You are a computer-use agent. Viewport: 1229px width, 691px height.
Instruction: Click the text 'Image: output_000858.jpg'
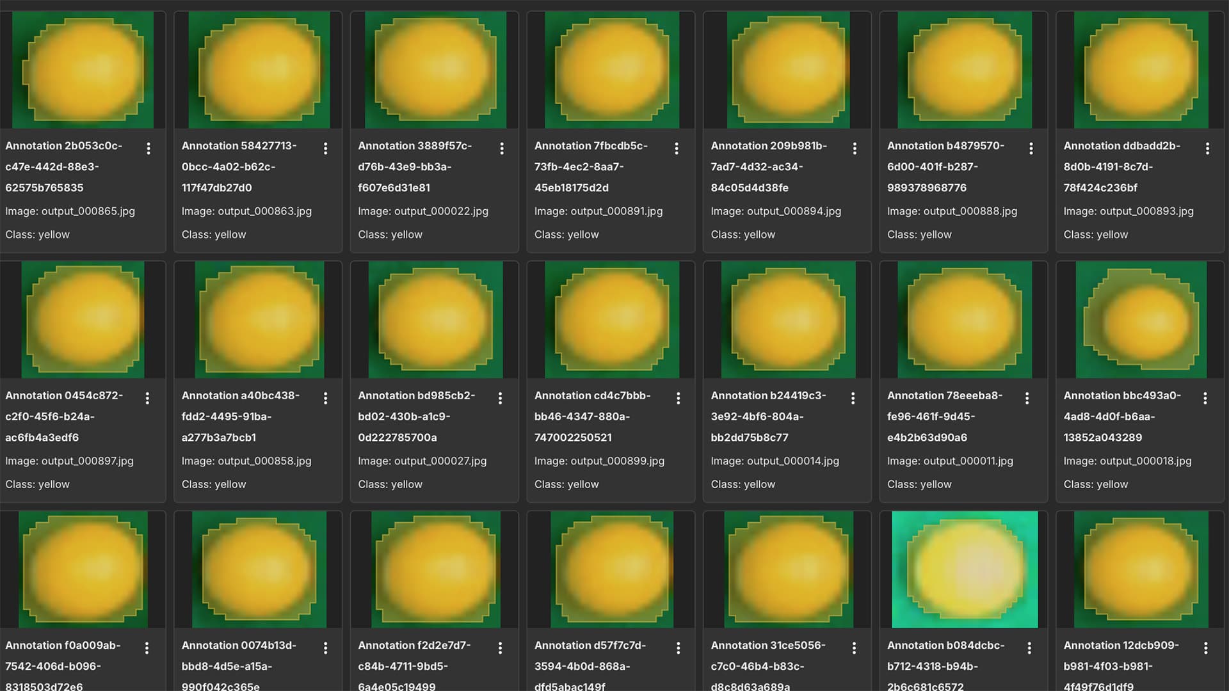click(246, 461)
